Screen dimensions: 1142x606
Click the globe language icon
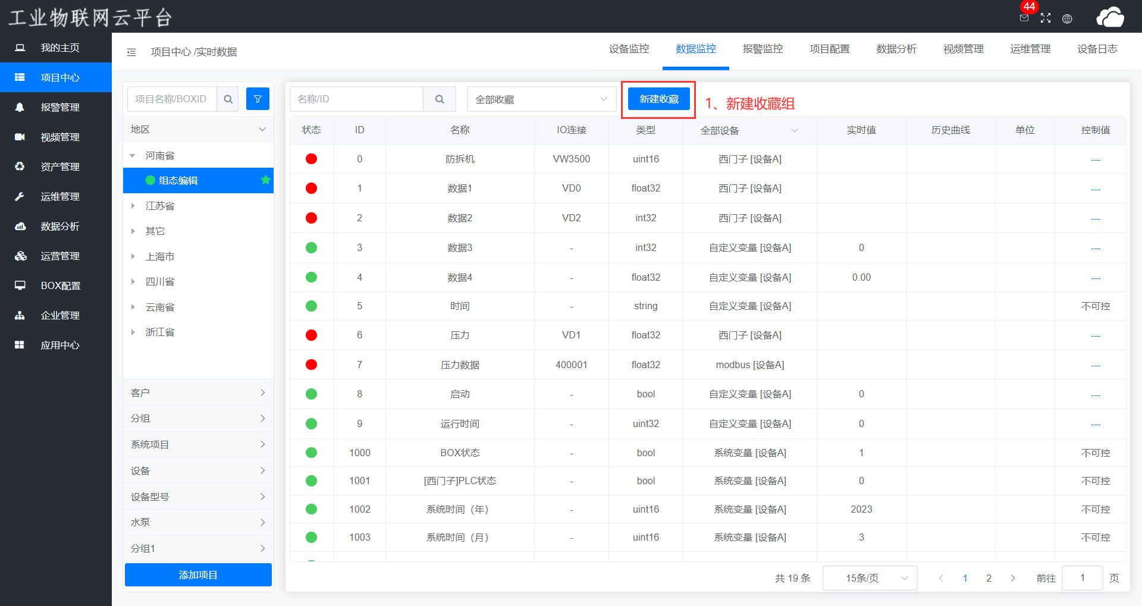pos(1067,18)
